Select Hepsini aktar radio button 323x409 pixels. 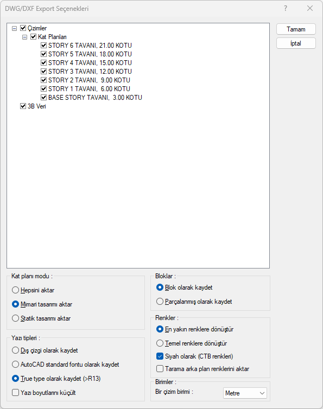tap(15, 290)
